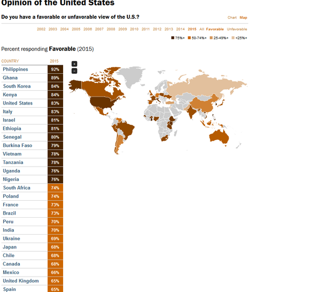The width and height of the screenshot is (318, 292).
Task: Click the 50-74% legend swatch
Action: (x=189, y=38)
